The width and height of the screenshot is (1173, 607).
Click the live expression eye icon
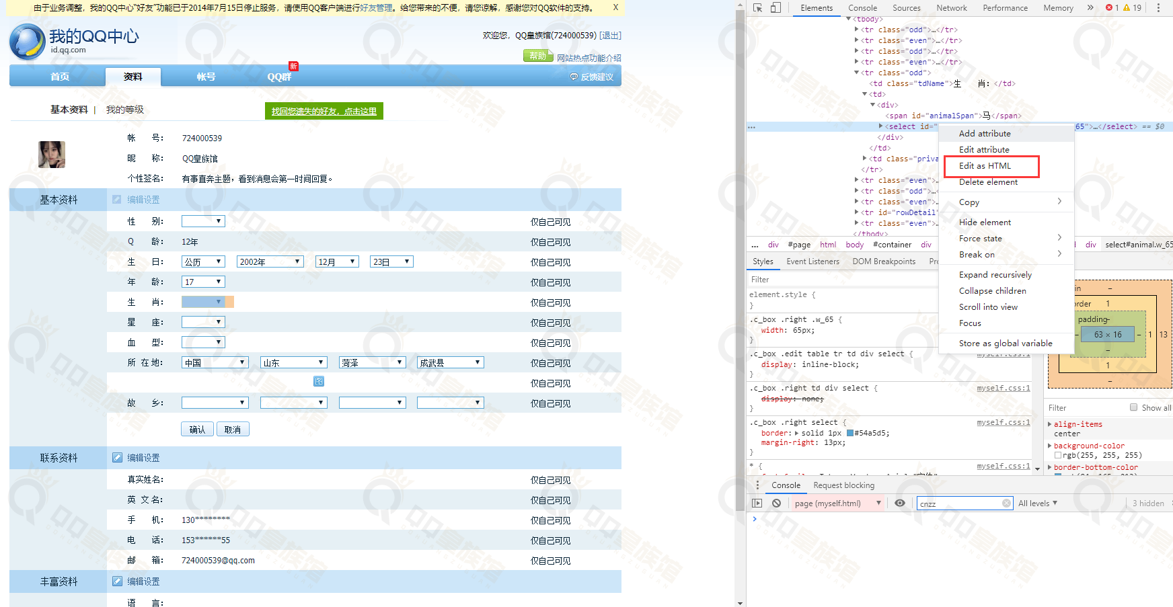pyautogui.click(x=899, y=503)
